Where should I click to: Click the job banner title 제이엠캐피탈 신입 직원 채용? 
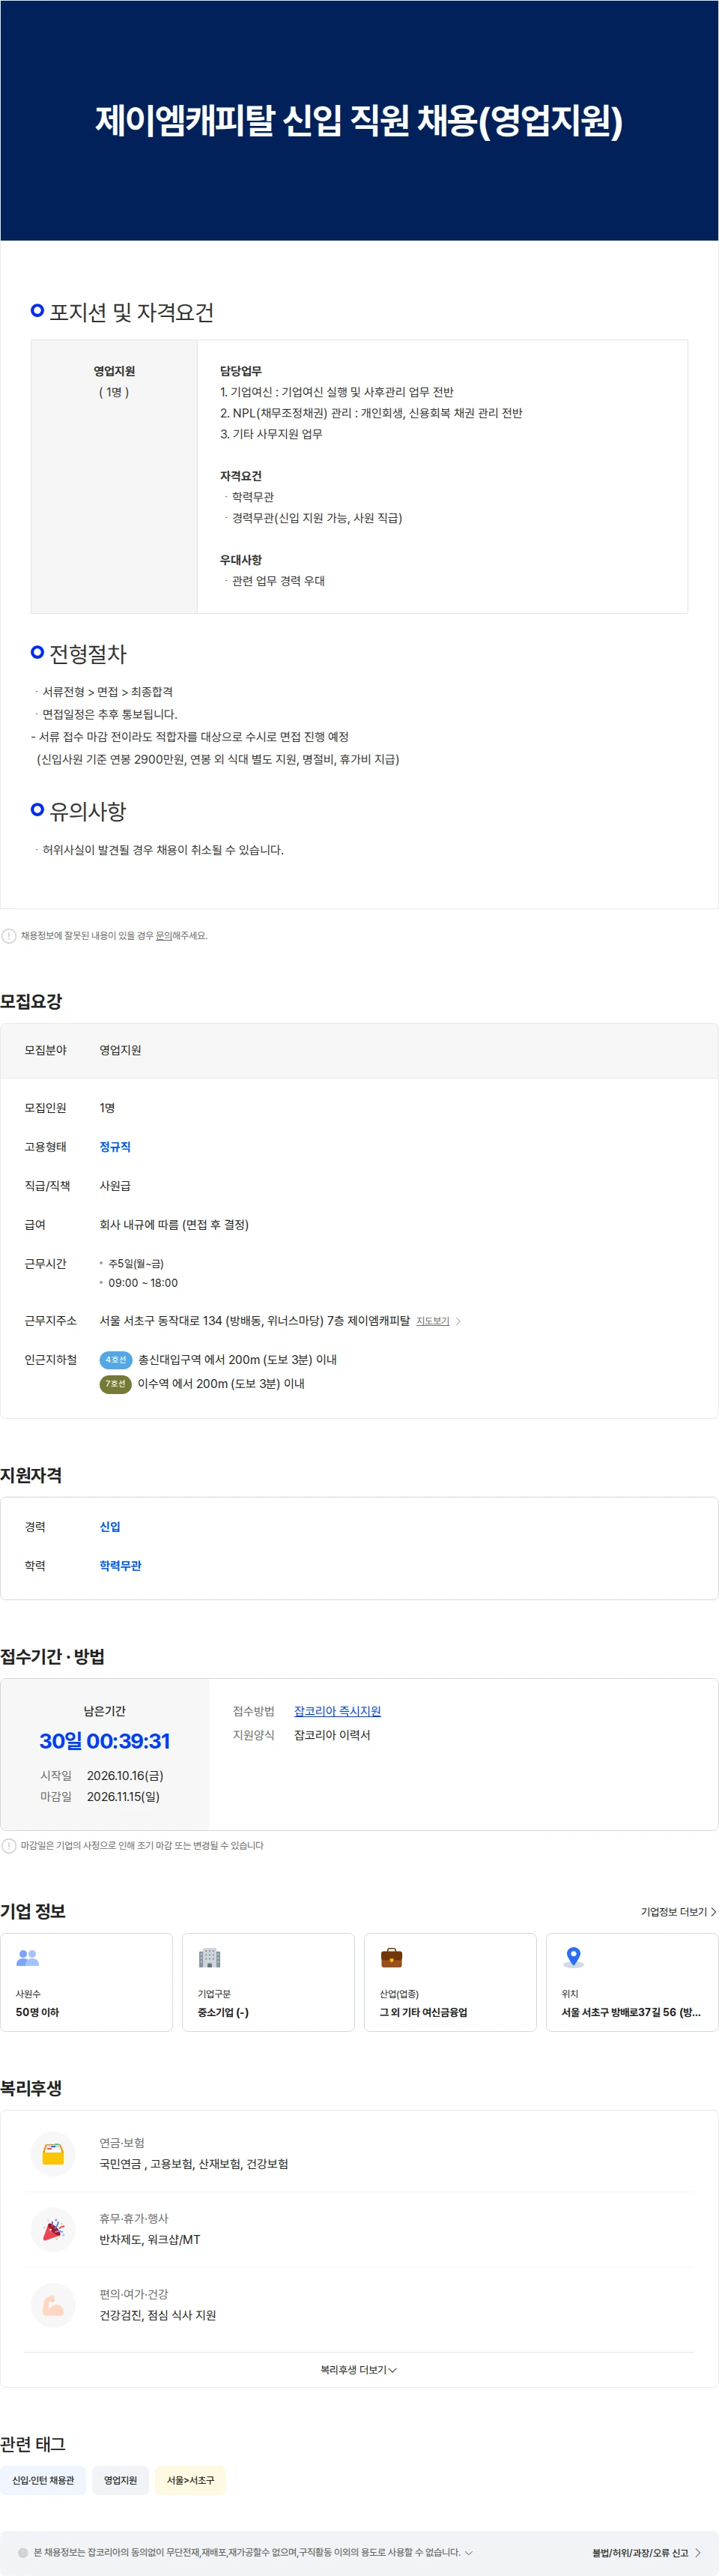[359, 120]
